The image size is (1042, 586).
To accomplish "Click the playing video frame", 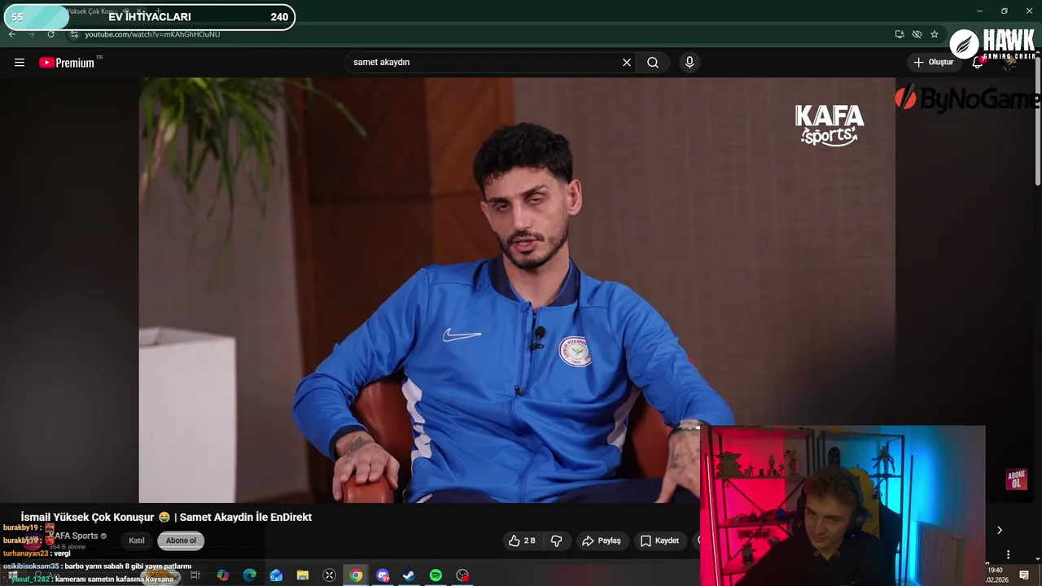I will click(x=517, y=290).
